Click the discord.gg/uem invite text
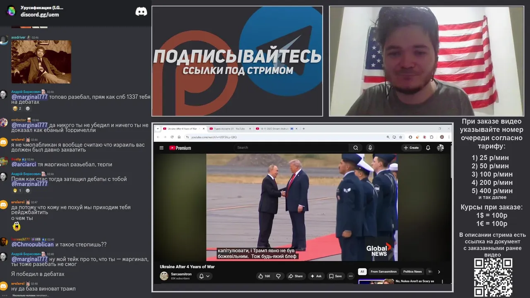This screenshot has width=530, height=298. (40, 14)
